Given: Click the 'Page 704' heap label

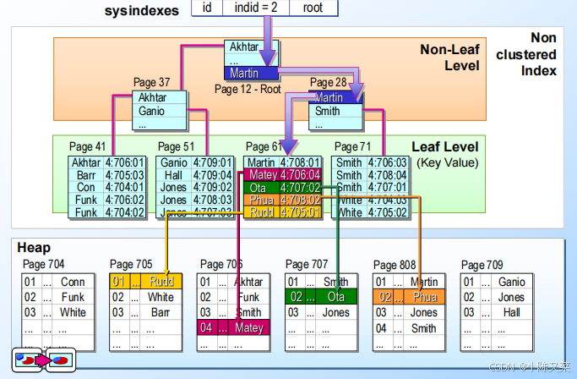Looking at the screenshot, I should 43,264.
